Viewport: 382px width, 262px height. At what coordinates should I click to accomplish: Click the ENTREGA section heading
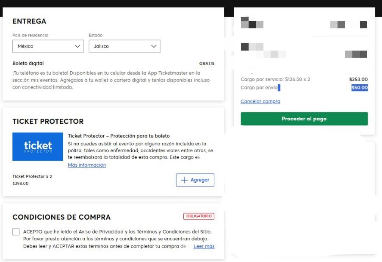tap(29, 21)
